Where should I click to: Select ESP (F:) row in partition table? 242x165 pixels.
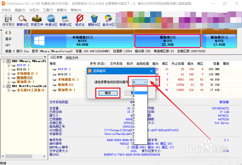(64, 69)
